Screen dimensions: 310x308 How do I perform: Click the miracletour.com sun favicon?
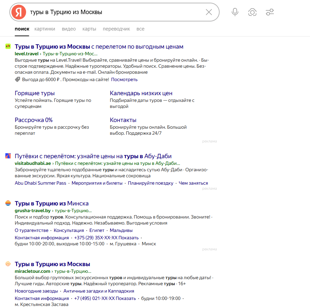click(x=8, y=264)
